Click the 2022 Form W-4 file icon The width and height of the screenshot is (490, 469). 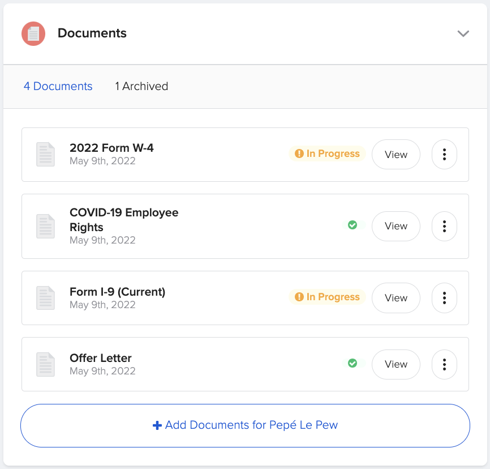click(x=45, y=154)
